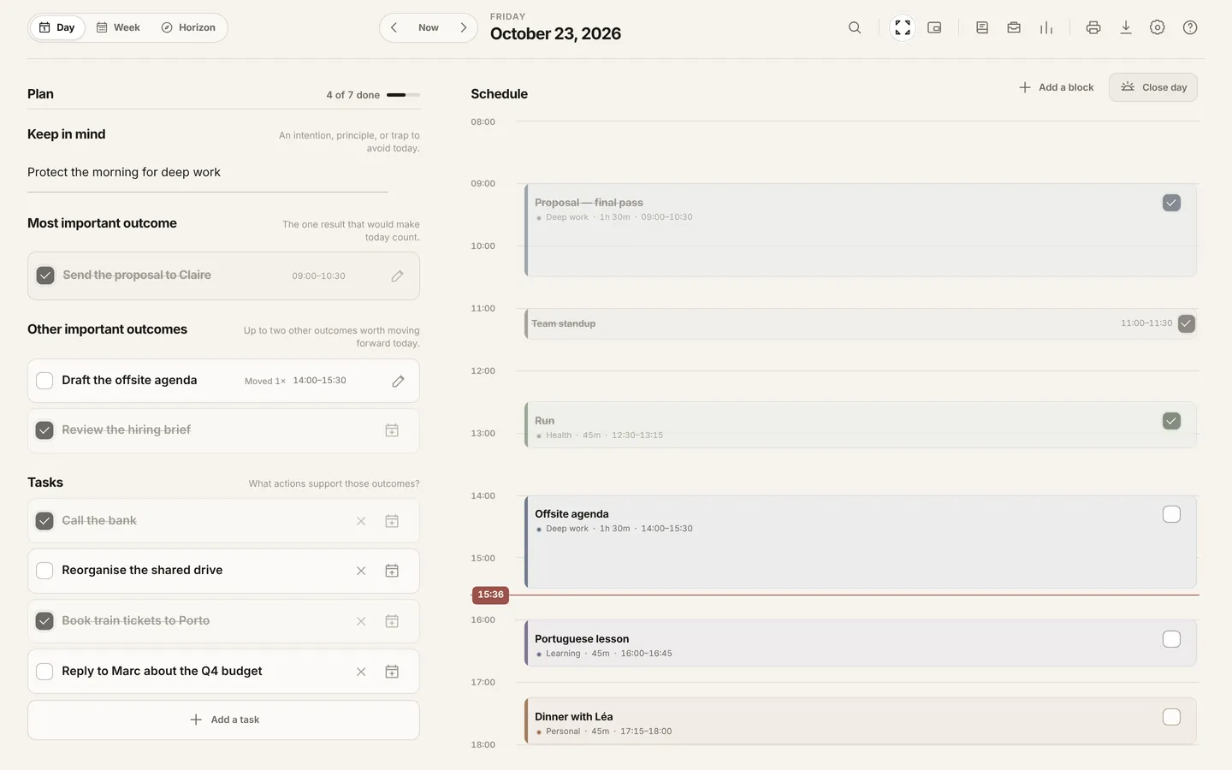Switch to the Horizon view tab
Image resolution: width=1232 pixels, height=770 pixels.
(188, 27)
